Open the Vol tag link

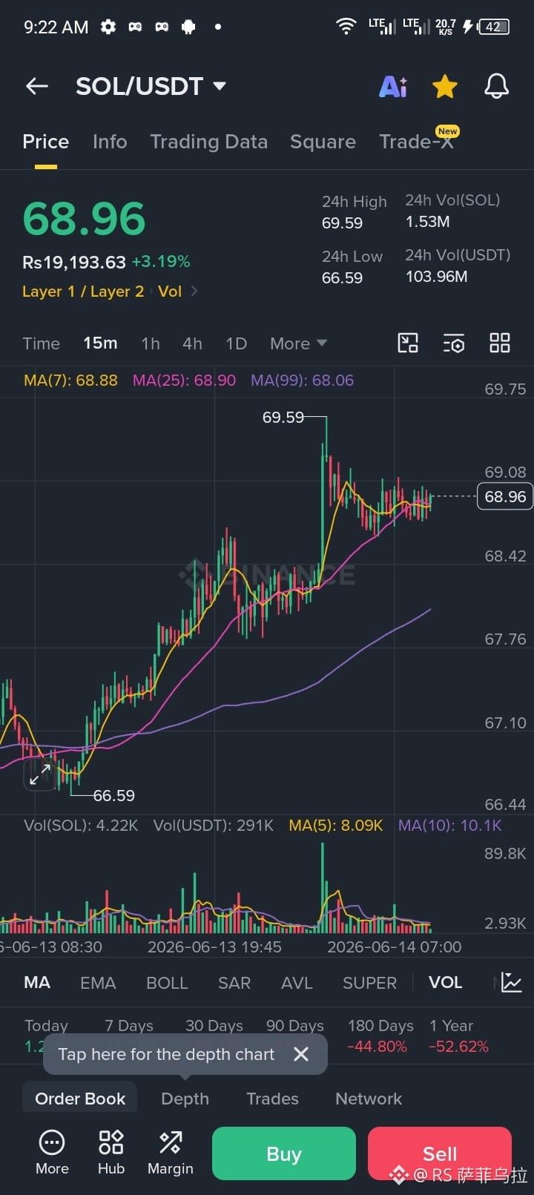click(x=170, y=292)
